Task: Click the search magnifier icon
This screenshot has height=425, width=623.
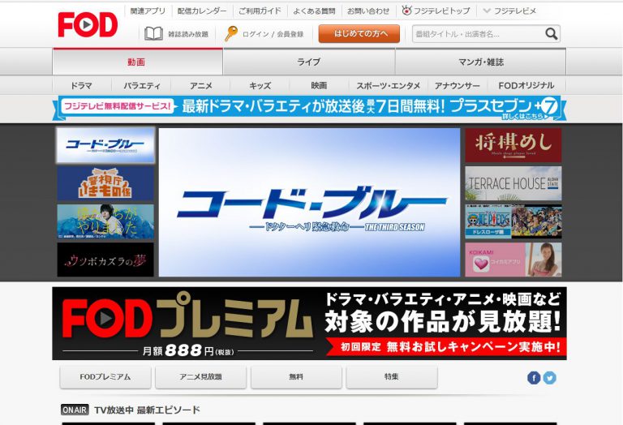Action: pyautogui.click(x=551, y=34)
